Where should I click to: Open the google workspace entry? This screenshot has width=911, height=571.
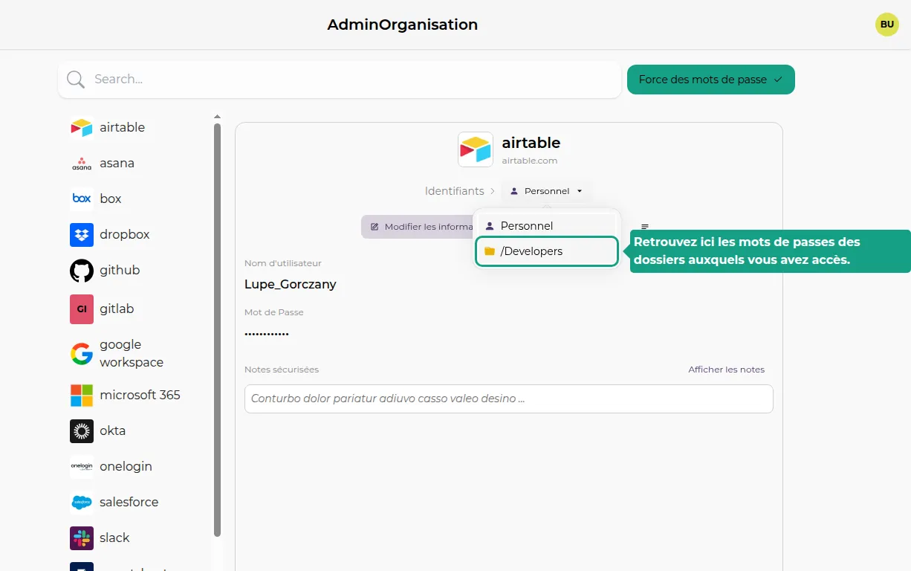[x=131, y=353]
